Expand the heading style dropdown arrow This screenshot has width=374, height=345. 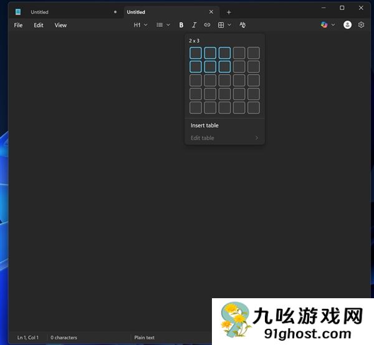coord(146,25)
